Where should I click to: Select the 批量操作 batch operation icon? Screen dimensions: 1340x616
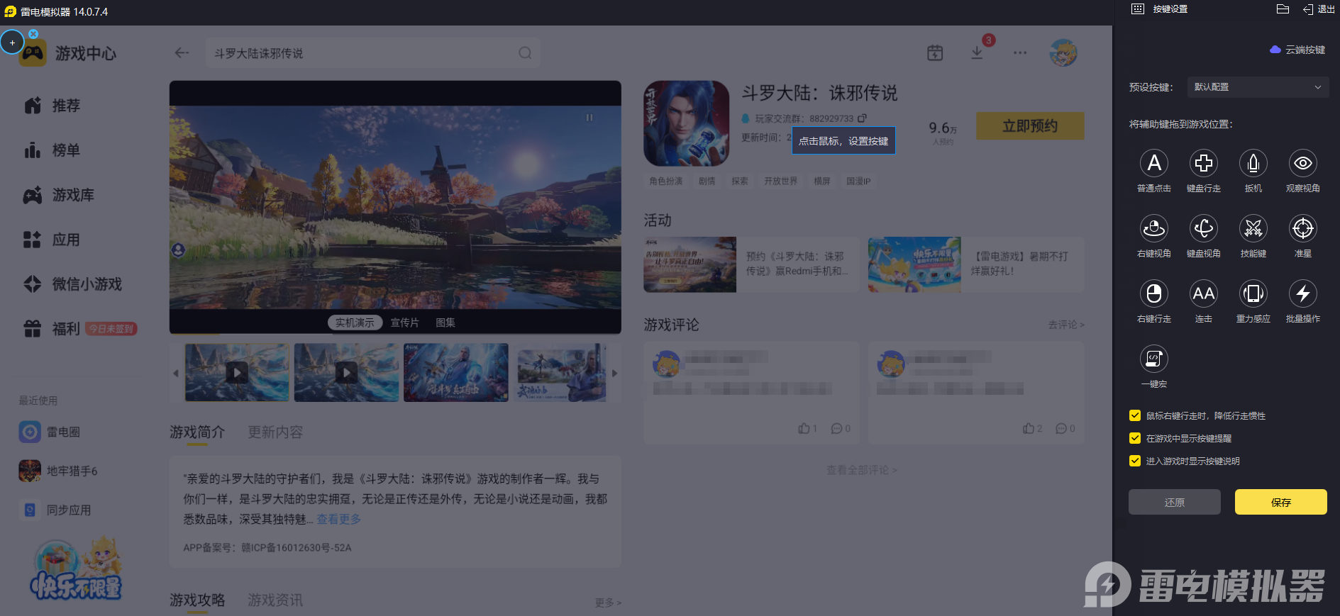(x=1303, y=293)
